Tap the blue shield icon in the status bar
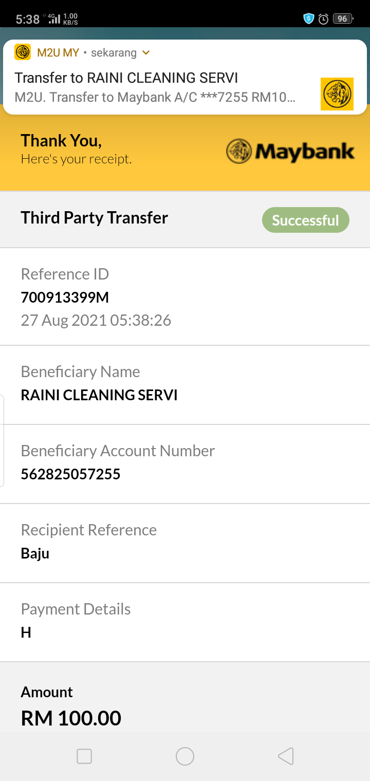The width and height of the screenshot is (370, 781). pyautogui.click(x=308, y=19)
